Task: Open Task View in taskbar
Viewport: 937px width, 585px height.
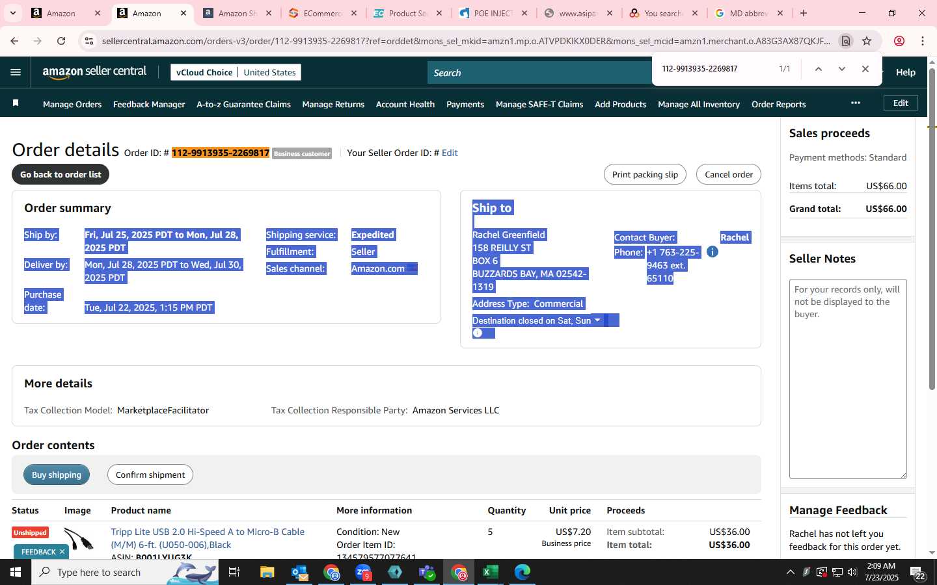Action: click(x=234, y=572)
